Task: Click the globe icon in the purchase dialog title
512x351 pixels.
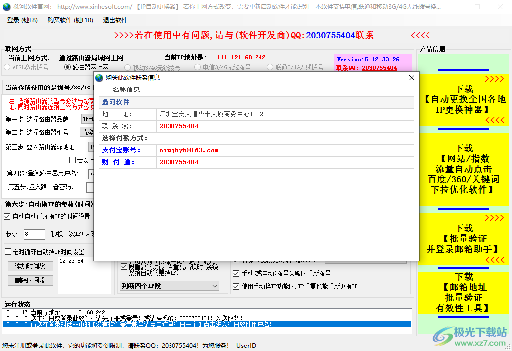Action: click(x=99, y=78)
